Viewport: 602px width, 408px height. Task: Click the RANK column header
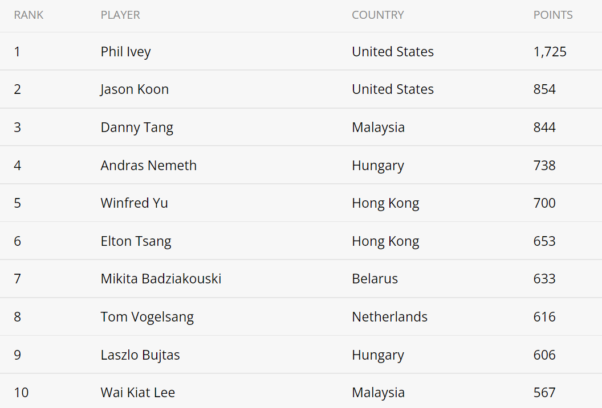pyautogui.click(x=29, y=15)
